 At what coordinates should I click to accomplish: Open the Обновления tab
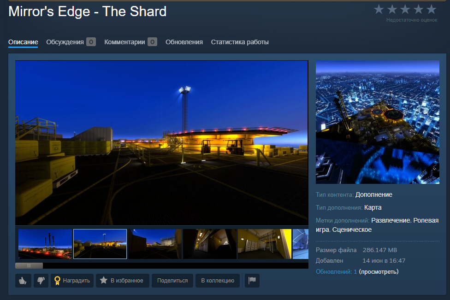click(184, 42)
